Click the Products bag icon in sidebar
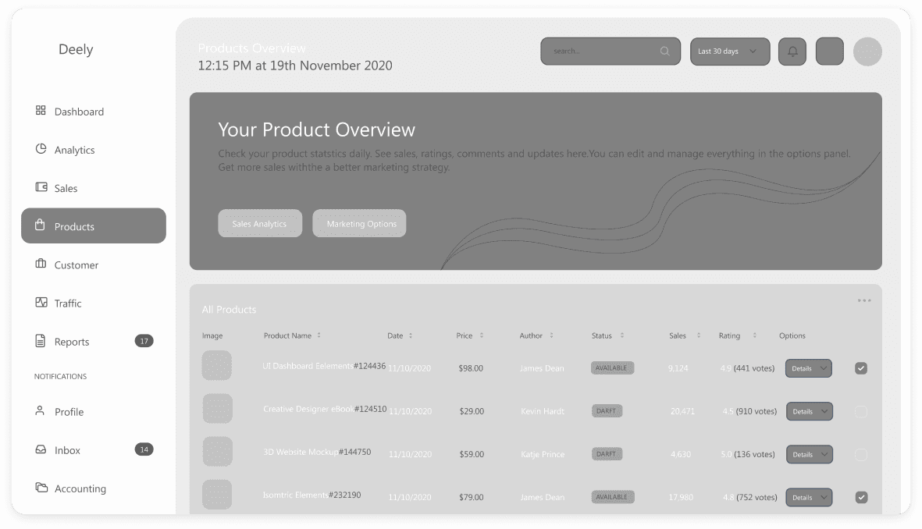Viewport: 922px width, 529px height. 41,225
